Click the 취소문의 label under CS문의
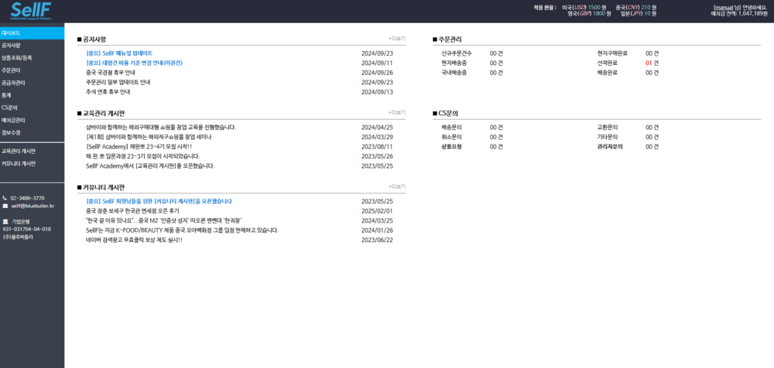The height and width of the screenshot is (368, 774). 452,137
